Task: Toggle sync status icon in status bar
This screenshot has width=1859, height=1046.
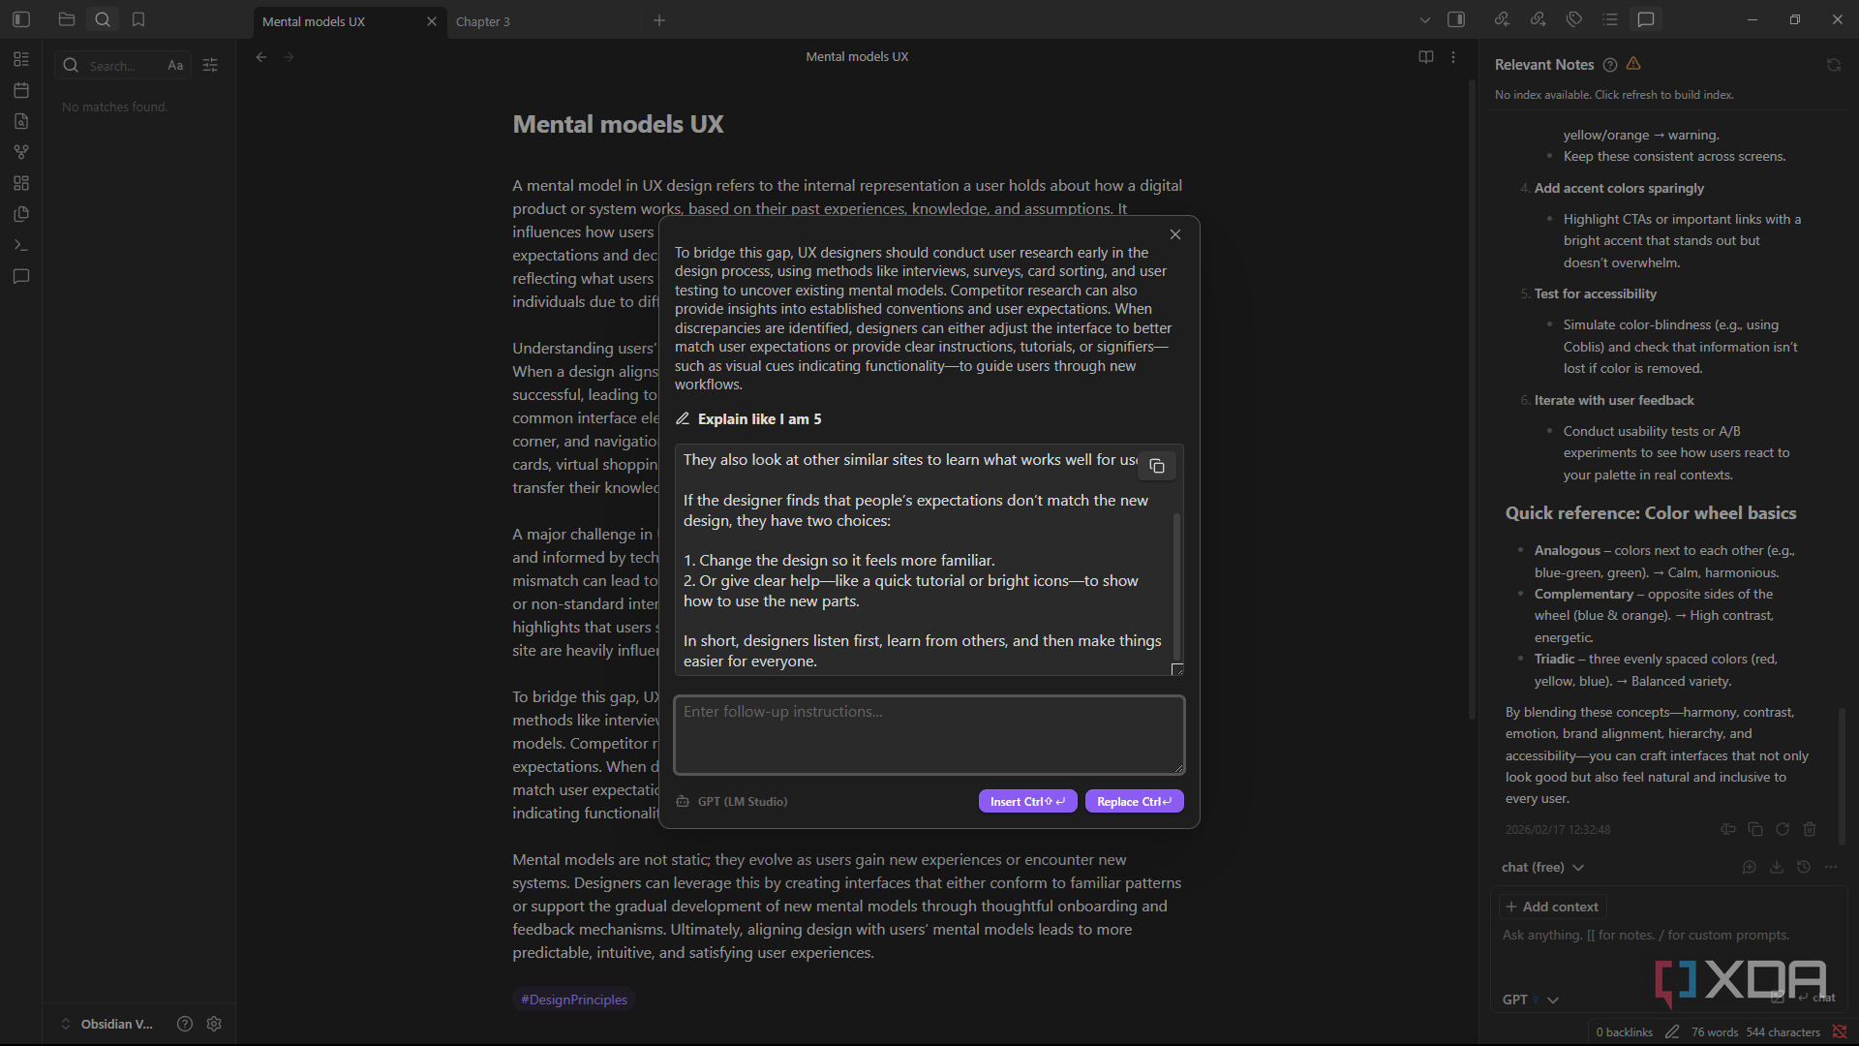Action: point(1840,1032)
